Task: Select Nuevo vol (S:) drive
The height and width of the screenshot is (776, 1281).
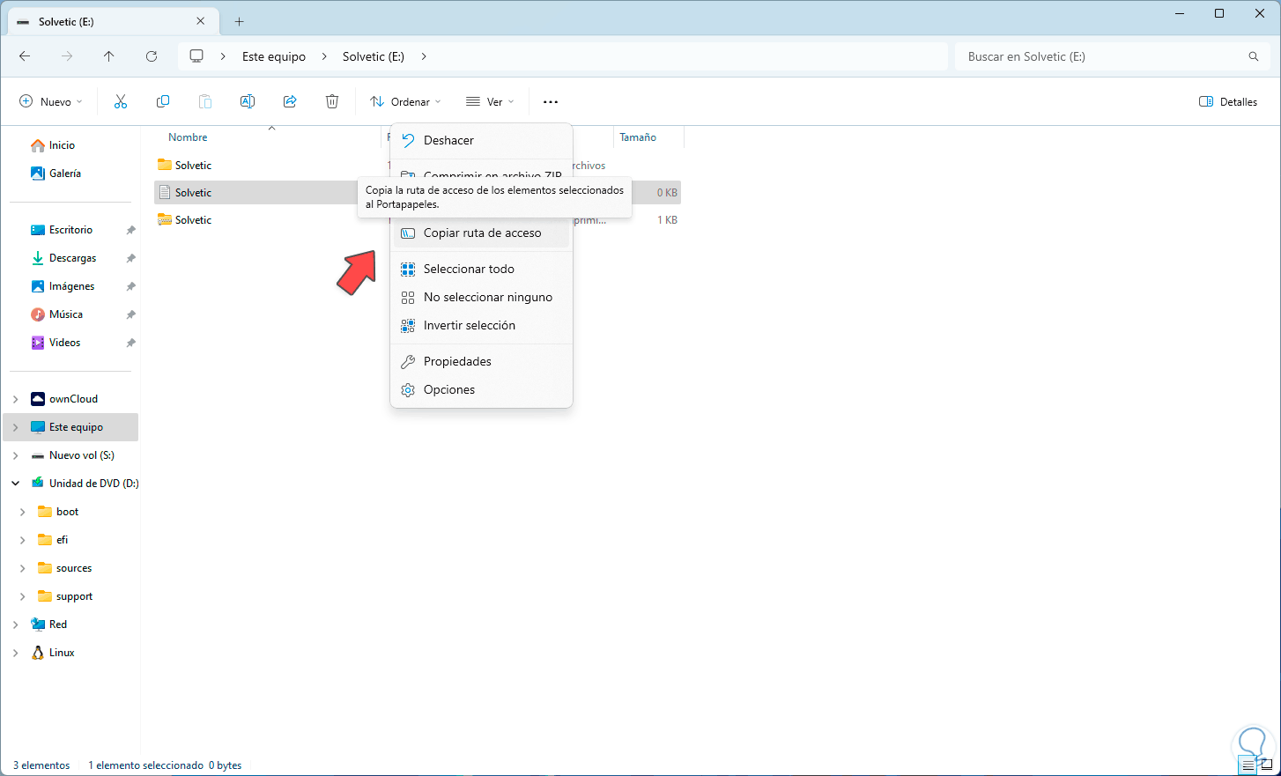Action: [81, 455]
